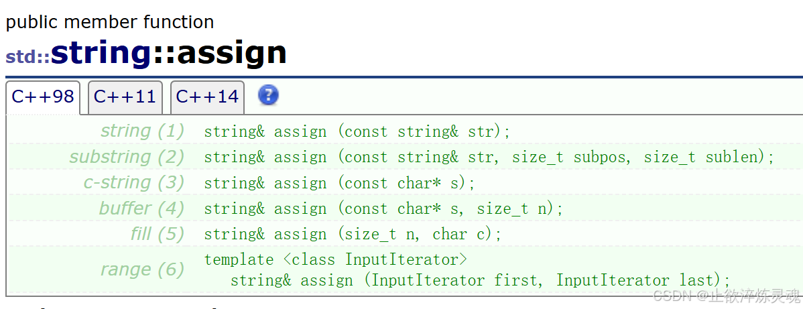Select the 'c-string (3)' overload label
Viewport: 803px width, 309px height.
pos(133,182)
